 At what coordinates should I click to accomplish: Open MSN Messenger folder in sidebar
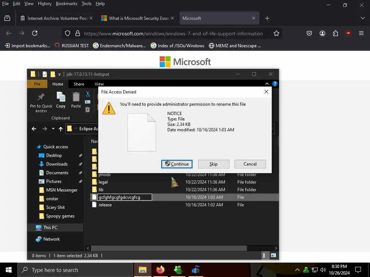tap(61, 190)
